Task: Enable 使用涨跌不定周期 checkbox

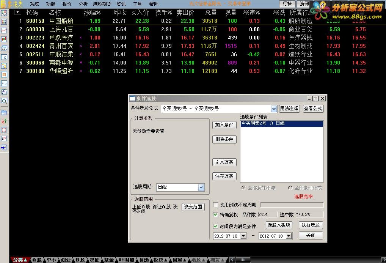Action: [215, 205]
